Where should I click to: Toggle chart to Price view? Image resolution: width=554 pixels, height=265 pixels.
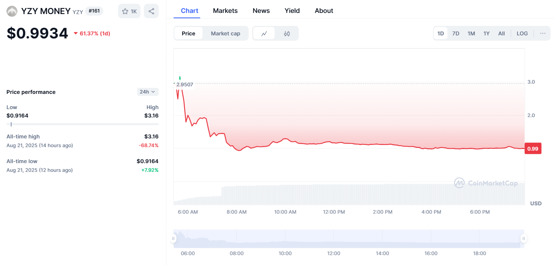tap(188, 33)
